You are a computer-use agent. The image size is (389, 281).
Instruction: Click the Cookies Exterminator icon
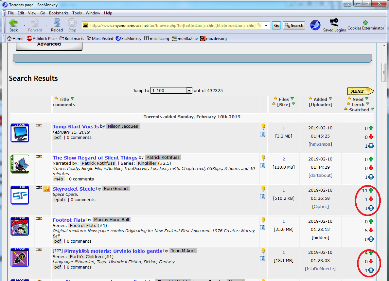point(365,23)
